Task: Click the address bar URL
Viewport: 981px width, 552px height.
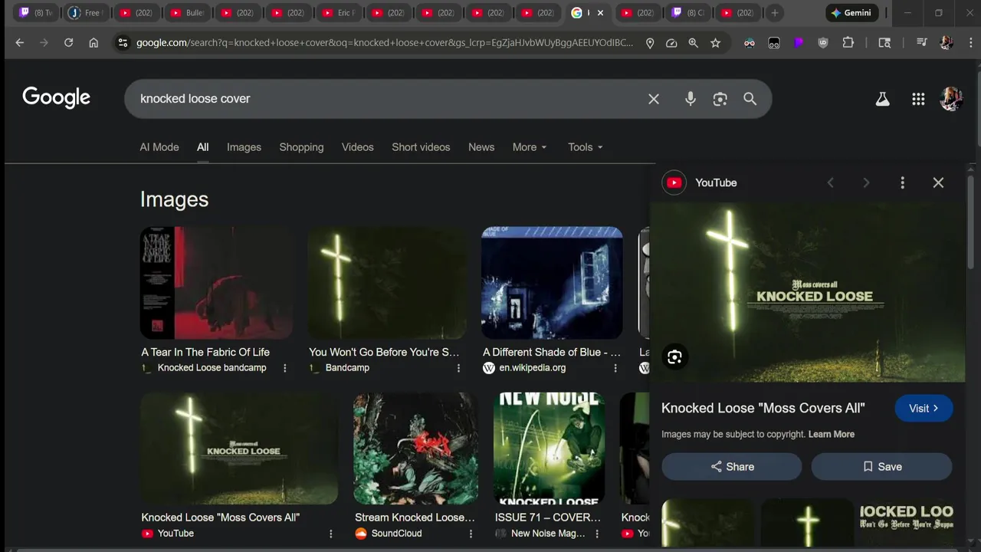Action: coord(385,43)
